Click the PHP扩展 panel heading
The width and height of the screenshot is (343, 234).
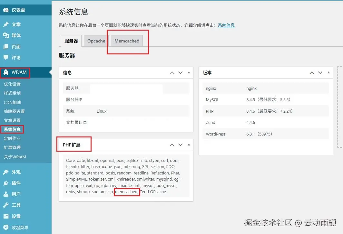point(72,145)
